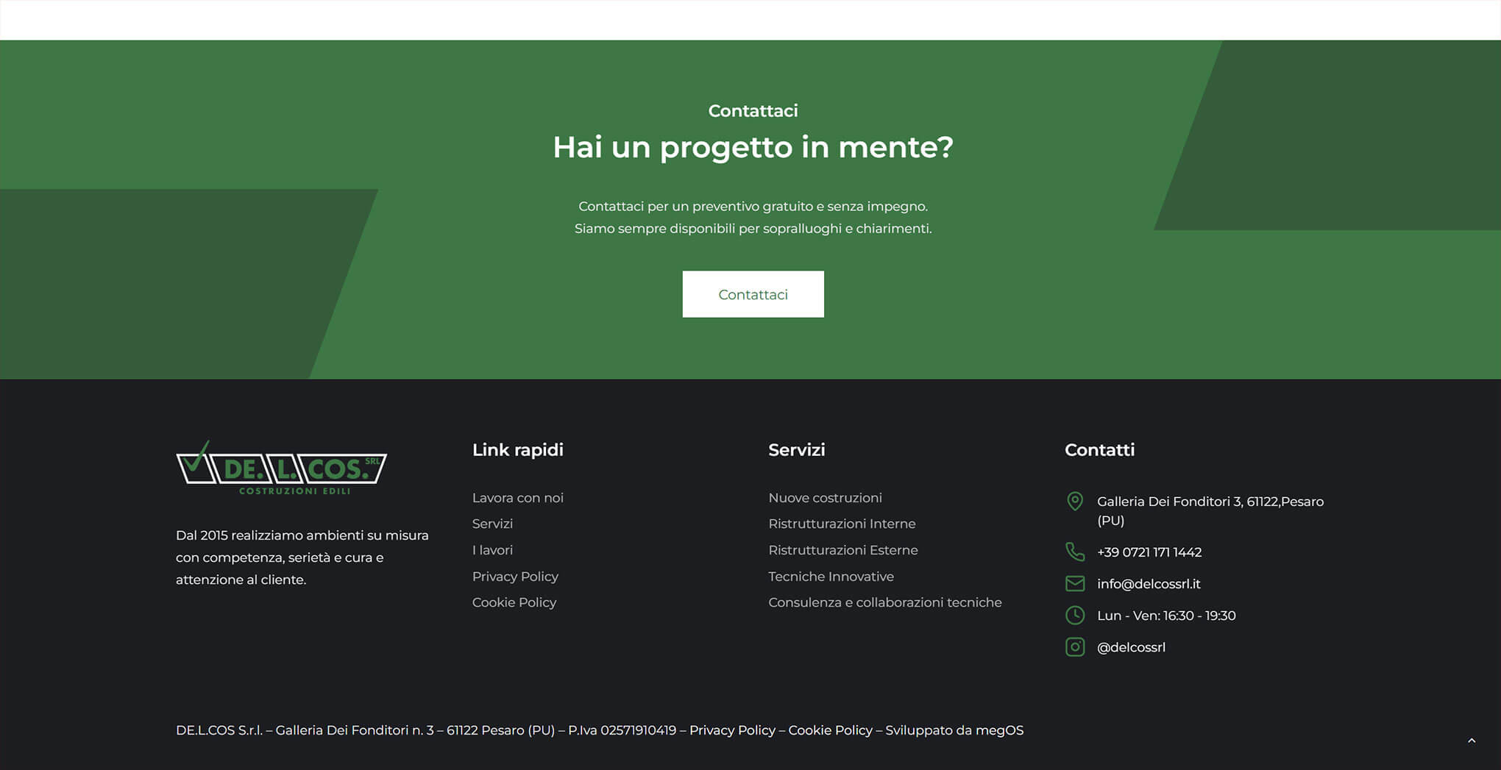
Task: Open Tecniche Innovative service link
Action: (831, 577)
